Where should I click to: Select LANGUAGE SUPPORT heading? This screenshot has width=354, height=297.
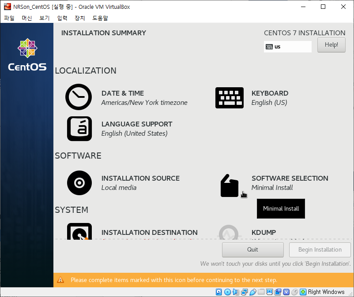tap(137, 124)
